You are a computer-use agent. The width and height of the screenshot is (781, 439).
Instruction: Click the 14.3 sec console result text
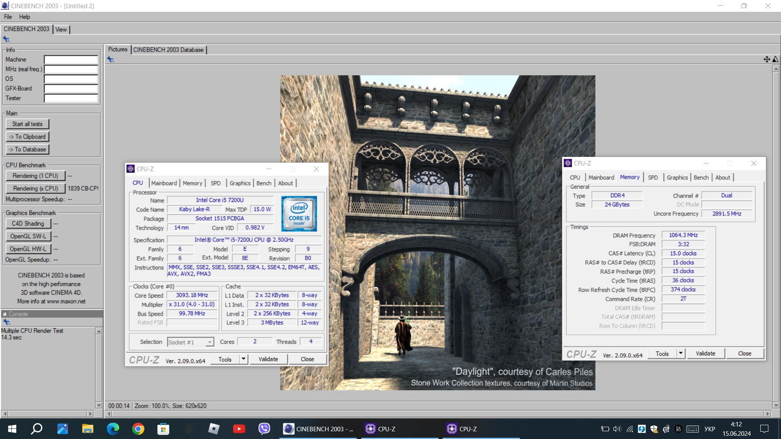click(11, 337)
